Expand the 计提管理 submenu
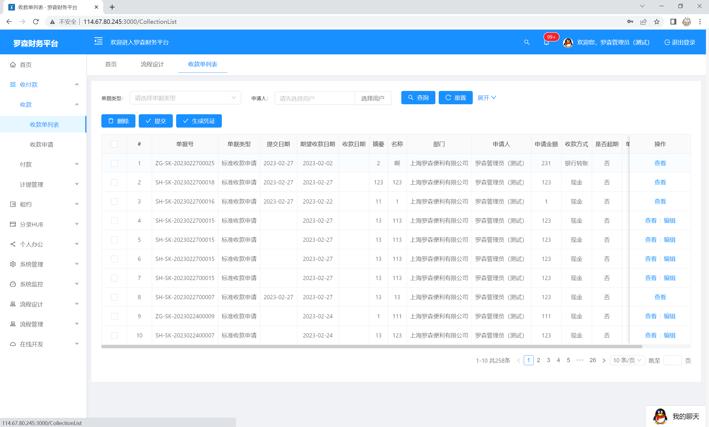This screenshot has height=427, width=709. tap(77, 184)
